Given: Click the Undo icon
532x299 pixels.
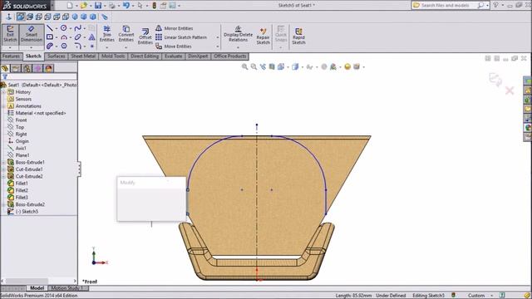Looking at the screenshot, I should tap(126, 6).
